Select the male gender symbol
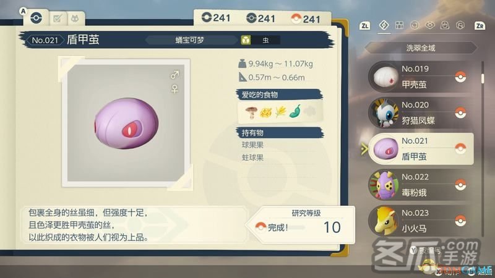495x278 pixels. [x=174, y=75]
